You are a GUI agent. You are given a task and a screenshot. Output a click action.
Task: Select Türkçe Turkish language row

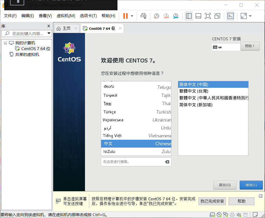136,112
